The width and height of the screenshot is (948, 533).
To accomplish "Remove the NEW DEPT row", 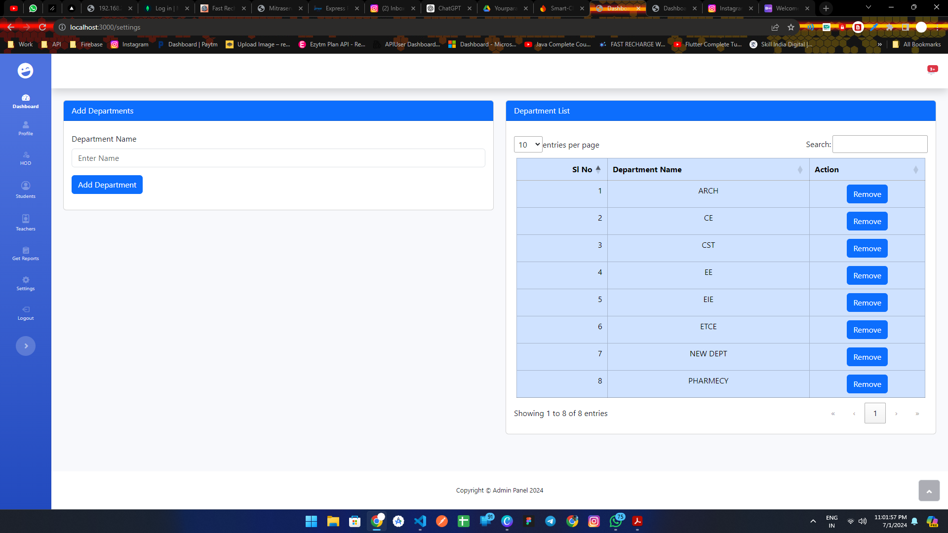I will coord(867,357).
